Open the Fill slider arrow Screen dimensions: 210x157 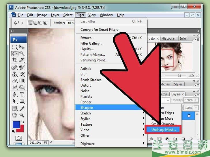coord(196,108)
